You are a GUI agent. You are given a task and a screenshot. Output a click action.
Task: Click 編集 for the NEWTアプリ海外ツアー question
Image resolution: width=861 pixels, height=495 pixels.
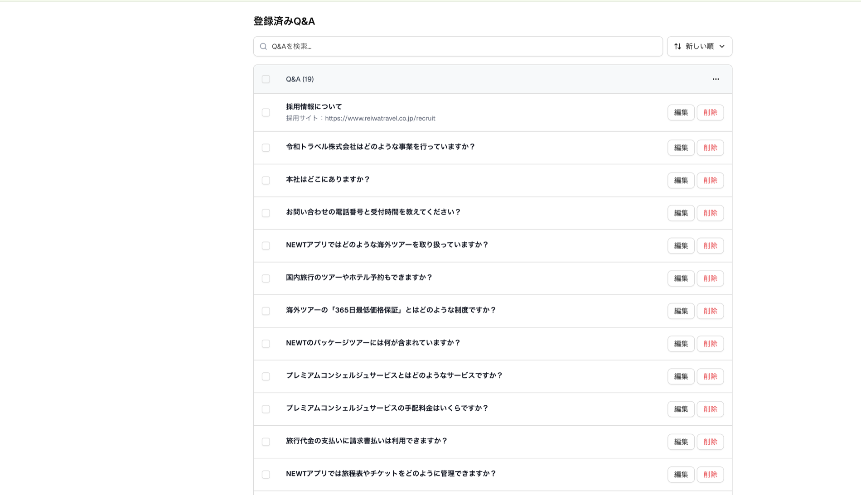681,245
